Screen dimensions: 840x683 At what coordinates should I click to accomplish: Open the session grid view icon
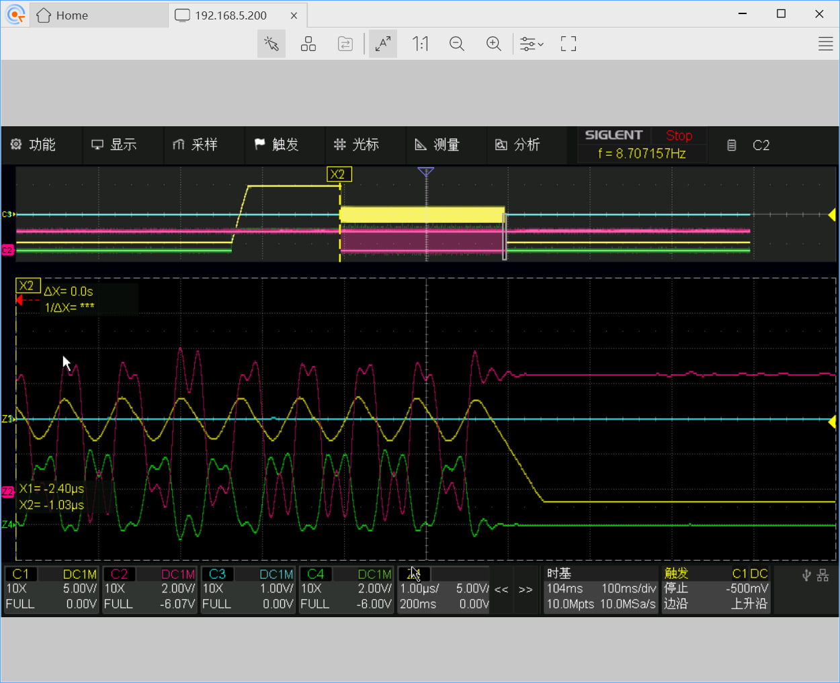point(308,44)
